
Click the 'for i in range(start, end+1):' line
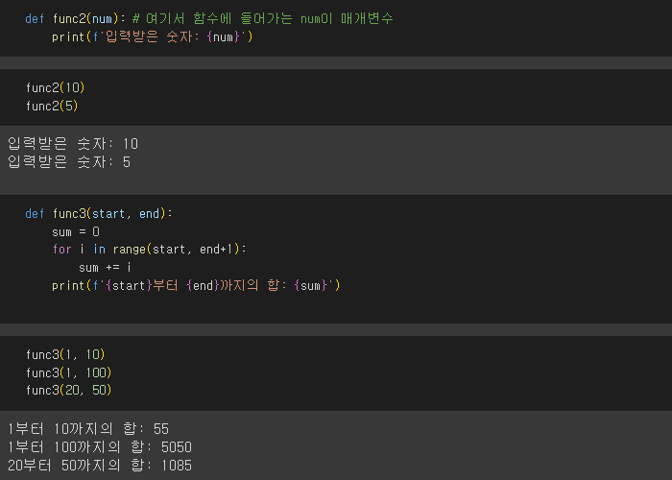click(x=149, y=250)
